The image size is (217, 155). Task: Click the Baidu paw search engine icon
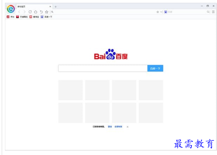[165, 12]
